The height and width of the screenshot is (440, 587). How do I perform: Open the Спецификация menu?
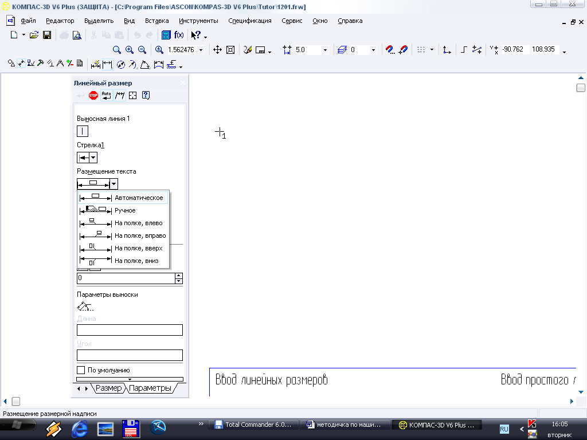(x=250, y=21)
